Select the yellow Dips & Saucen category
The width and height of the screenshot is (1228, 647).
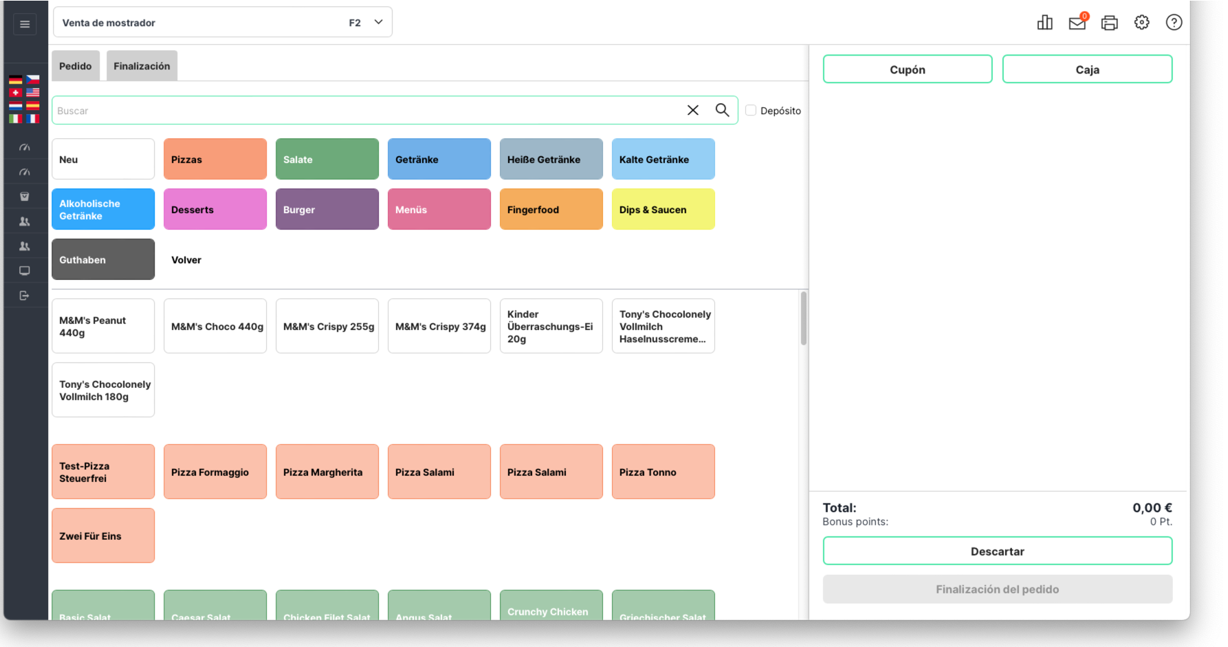point(664,209)
